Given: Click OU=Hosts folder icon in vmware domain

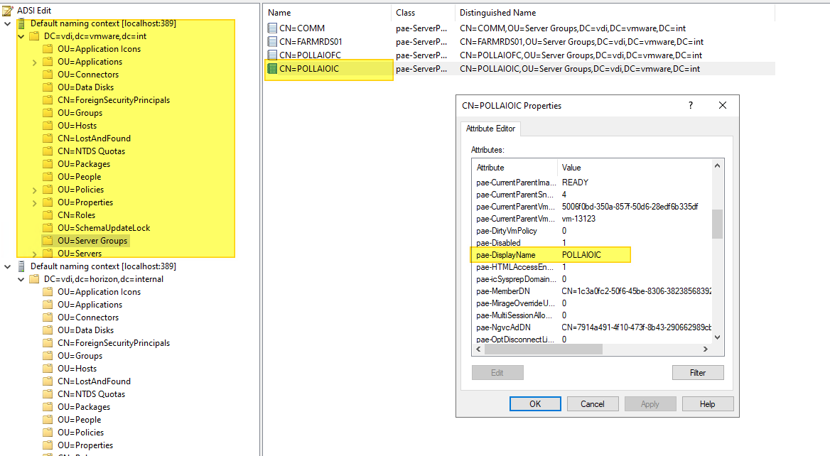Looking at the screenshot, I should [x=48, y=126].
